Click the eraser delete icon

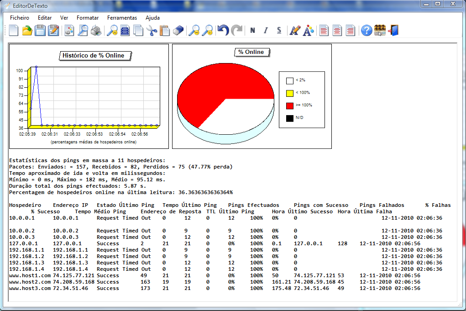coord(178,31)
